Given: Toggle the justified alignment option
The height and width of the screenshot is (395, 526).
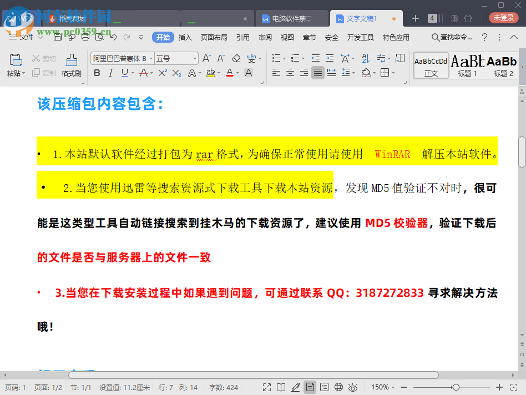Looking at the screenshot, I should (x=317, y=72).
